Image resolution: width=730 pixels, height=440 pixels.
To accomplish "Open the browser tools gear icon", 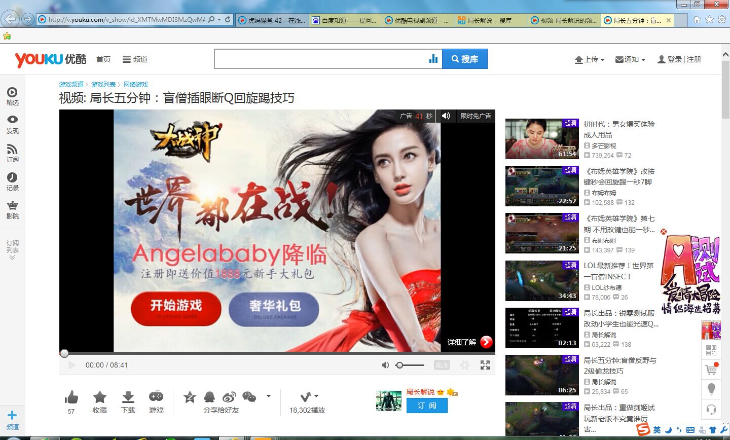I will coord(722,19).
